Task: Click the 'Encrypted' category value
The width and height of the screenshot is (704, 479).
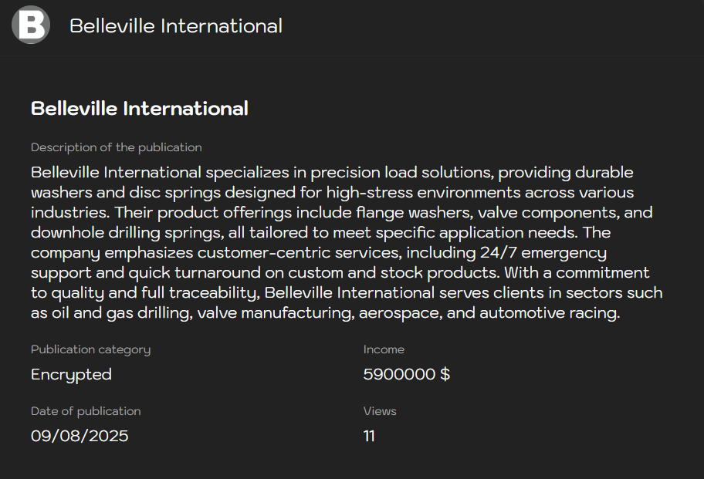Action: pos(71,374)
